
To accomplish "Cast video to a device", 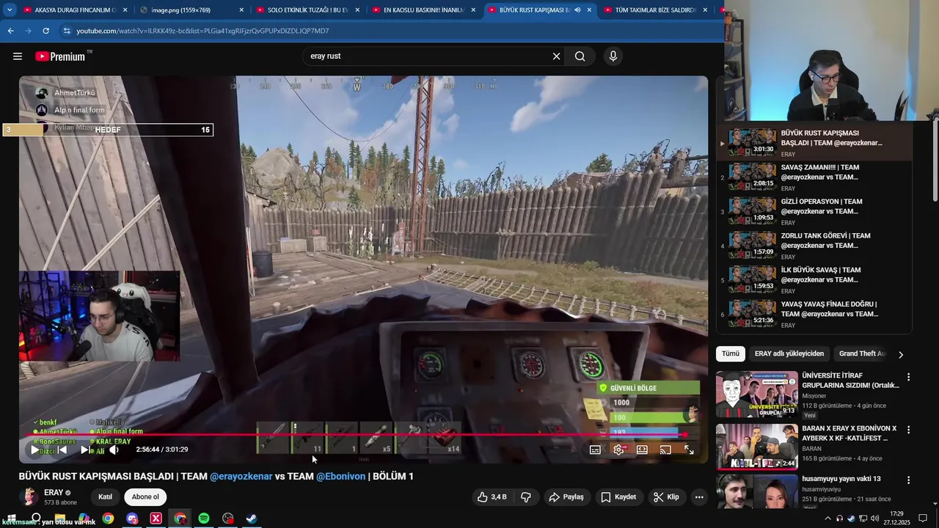I will (x=665, y=450).
